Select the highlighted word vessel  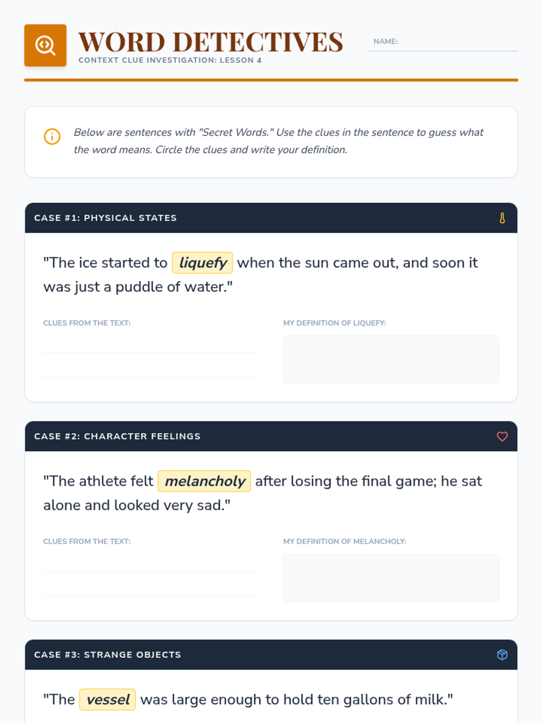point(107,699)
